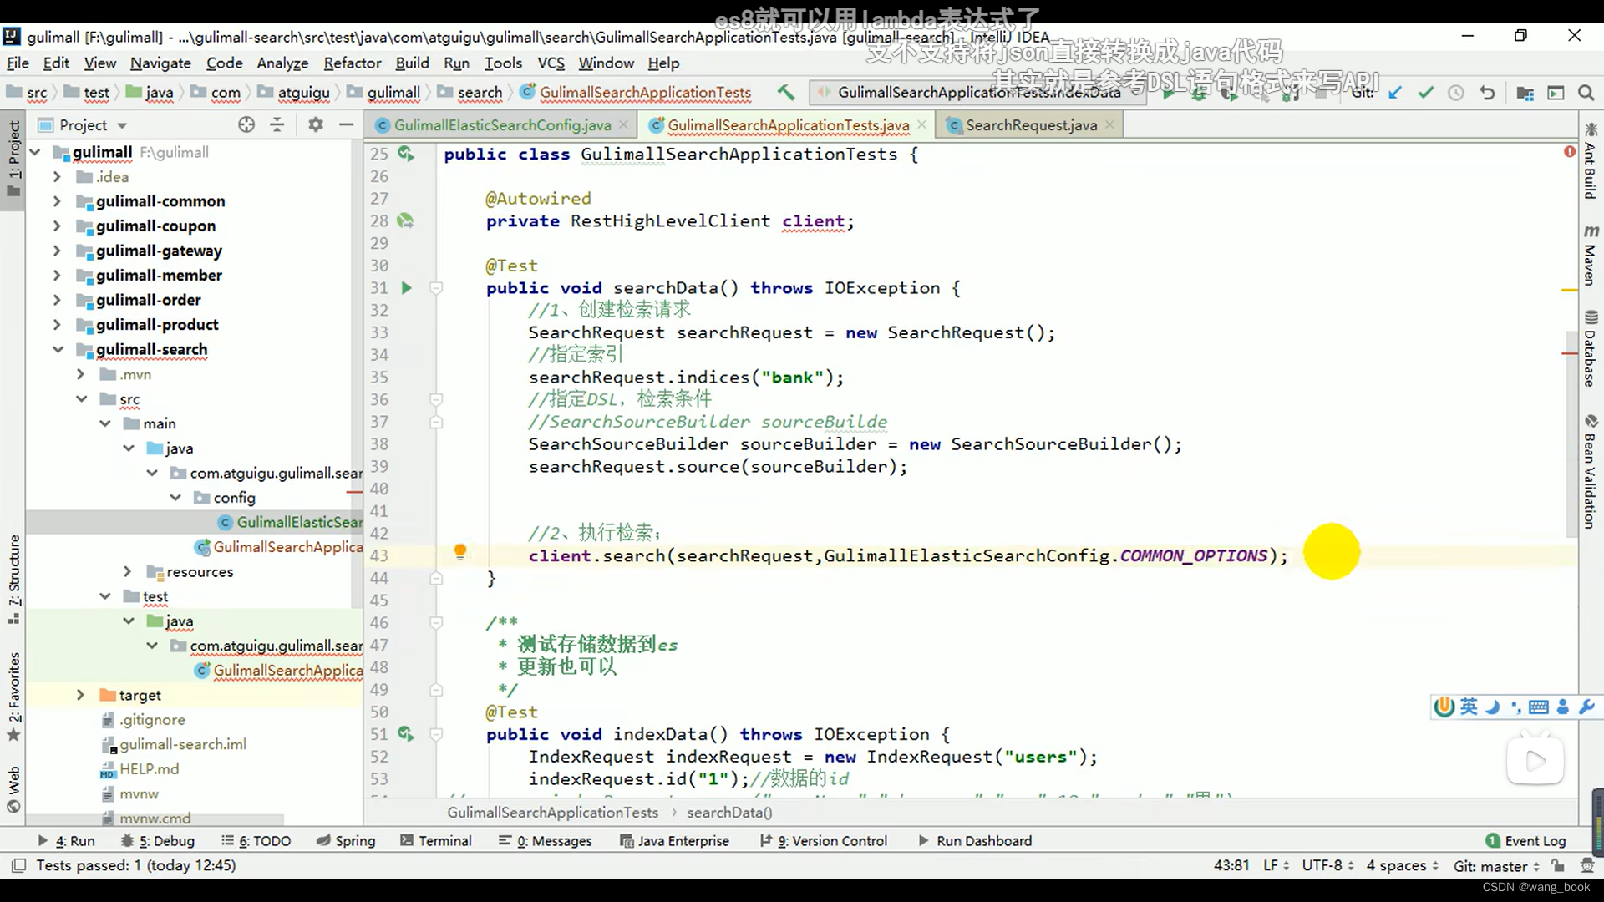Image resolution: width=1604 pixels, height=902 pixels.
Task: Click the Git commit checkmark icon
Action: coord(1426,93)
